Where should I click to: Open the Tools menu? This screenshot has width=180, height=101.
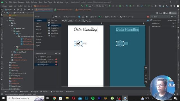coord(50,2)
